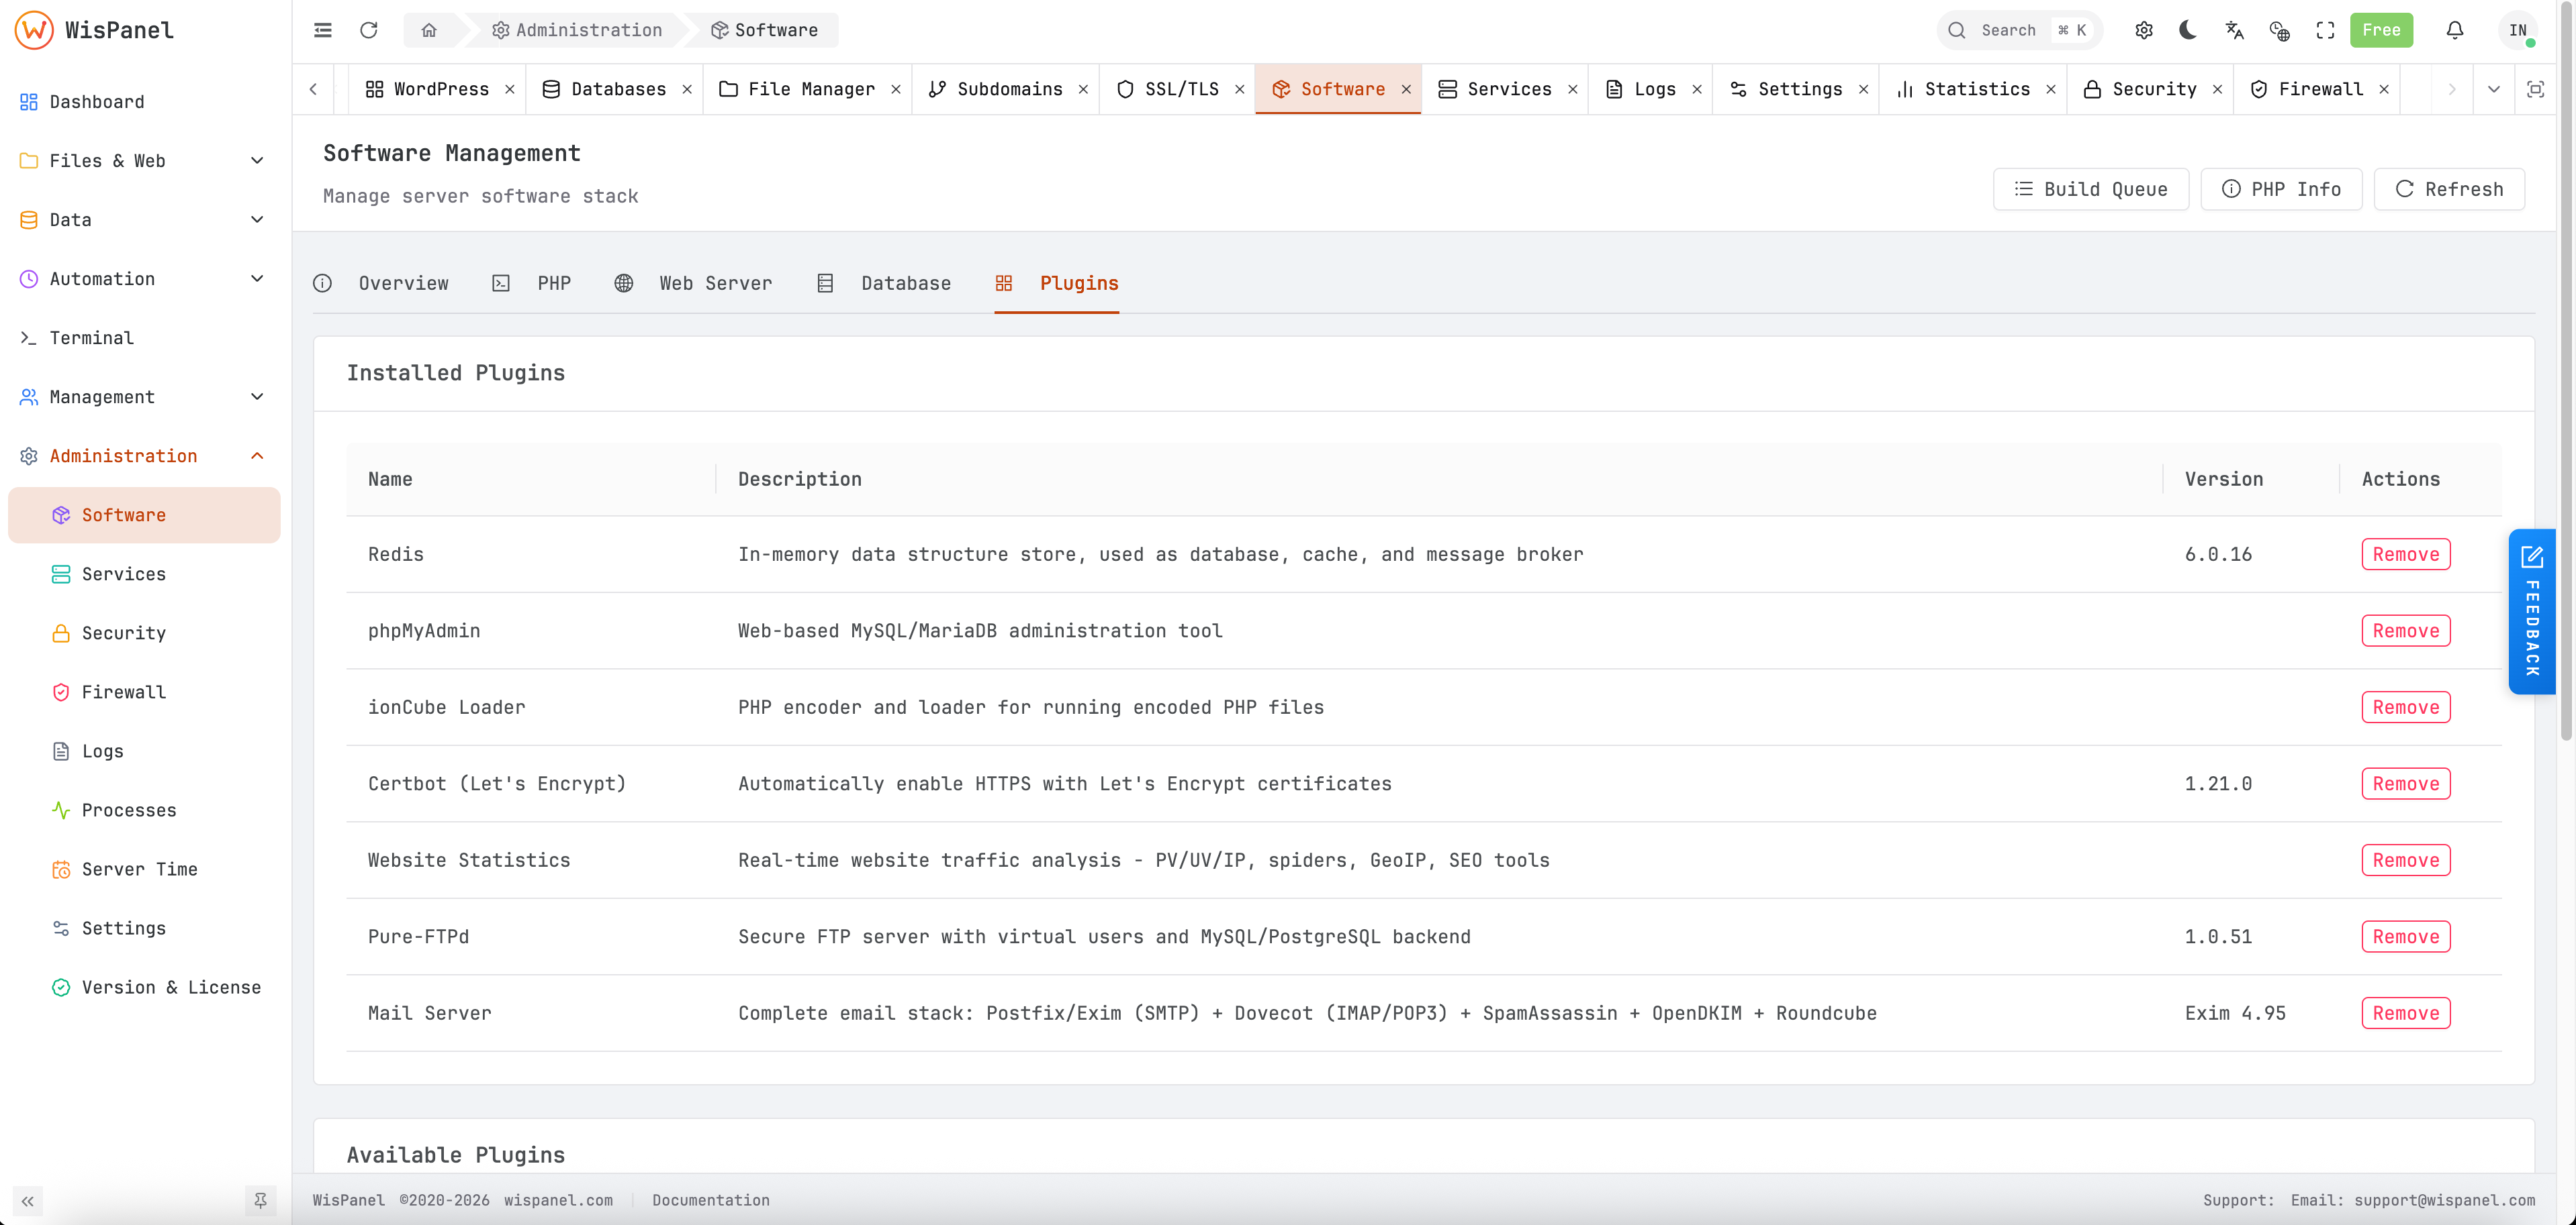The width and height of the screenshot is (2576, 1225).
Task: Switch to the Web Server tab
Action: pos(715,282)
